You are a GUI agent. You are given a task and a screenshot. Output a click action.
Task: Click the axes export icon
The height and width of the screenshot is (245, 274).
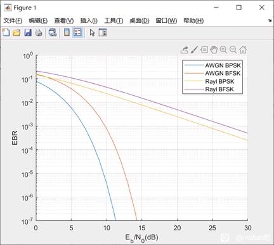[x=184, y=50]
